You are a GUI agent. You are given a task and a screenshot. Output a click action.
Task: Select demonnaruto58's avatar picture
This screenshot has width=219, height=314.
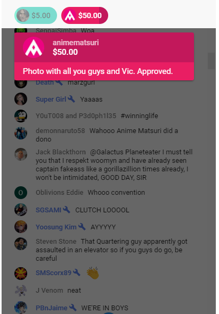click(x=21, y=133)
